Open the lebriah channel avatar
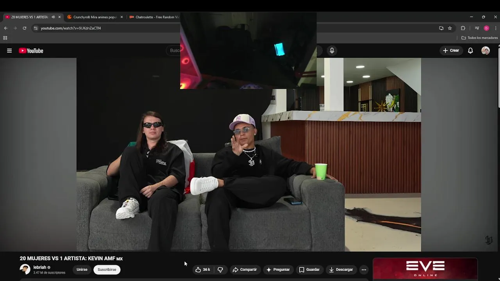Viewport: 500px width, 281px height. tap(25, 269)
